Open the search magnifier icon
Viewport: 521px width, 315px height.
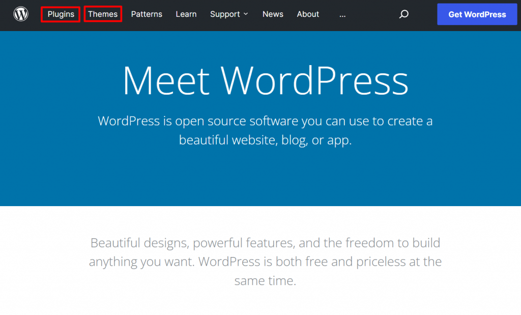tap(403, 14)
